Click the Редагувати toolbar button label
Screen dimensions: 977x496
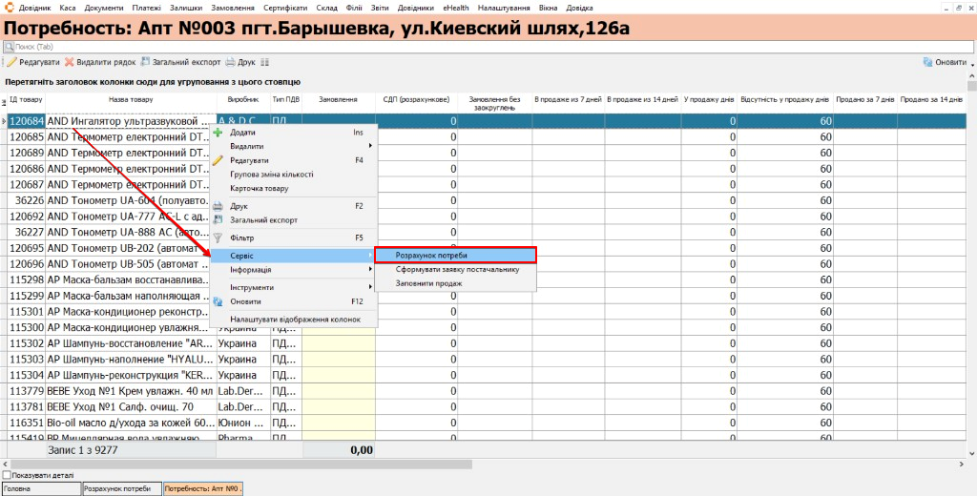pos(39,62)
